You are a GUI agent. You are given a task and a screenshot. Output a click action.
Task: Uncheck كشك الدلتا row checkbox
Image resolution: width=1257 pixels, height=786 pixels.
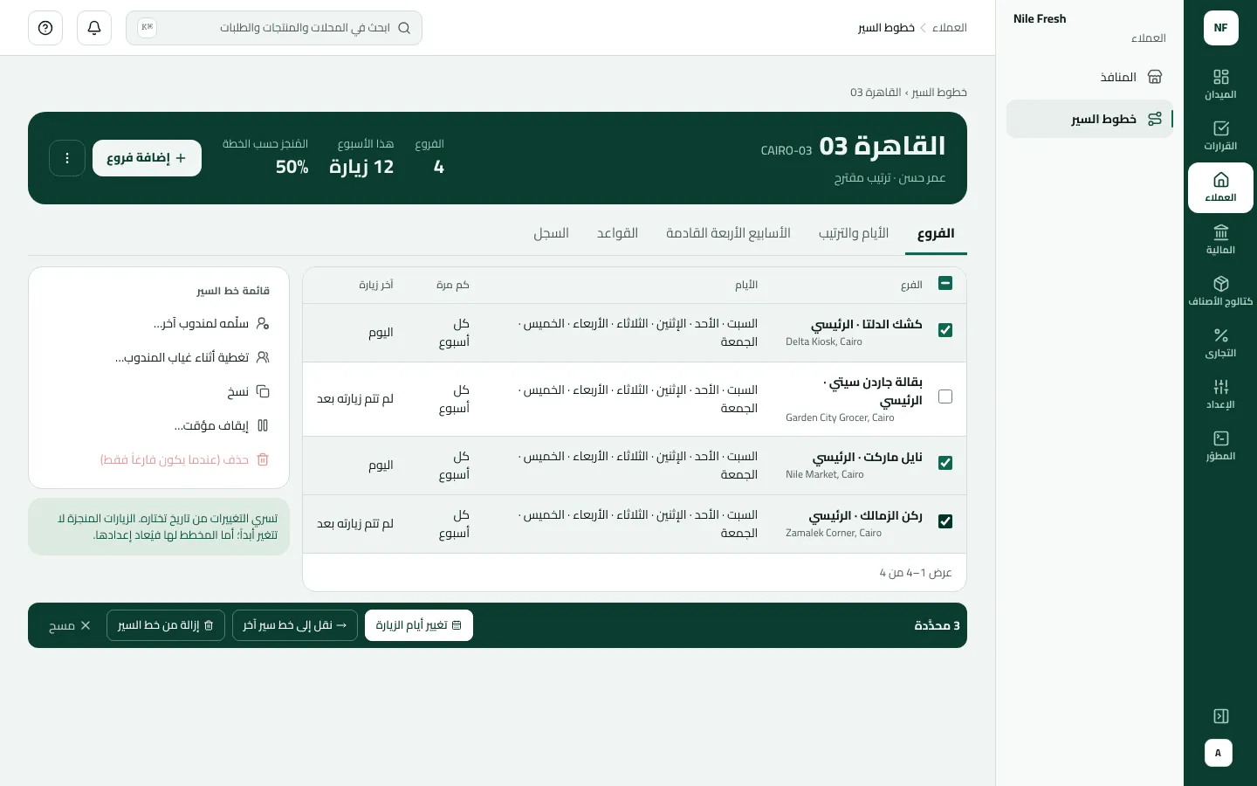click(945, 330)
